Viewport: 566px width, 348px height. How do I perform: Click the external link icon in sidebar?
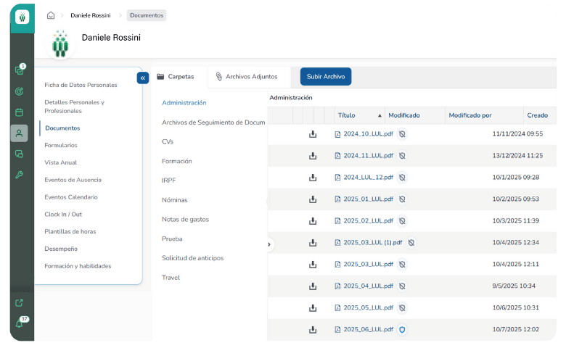pyautogui.click(x=20, y=303)
